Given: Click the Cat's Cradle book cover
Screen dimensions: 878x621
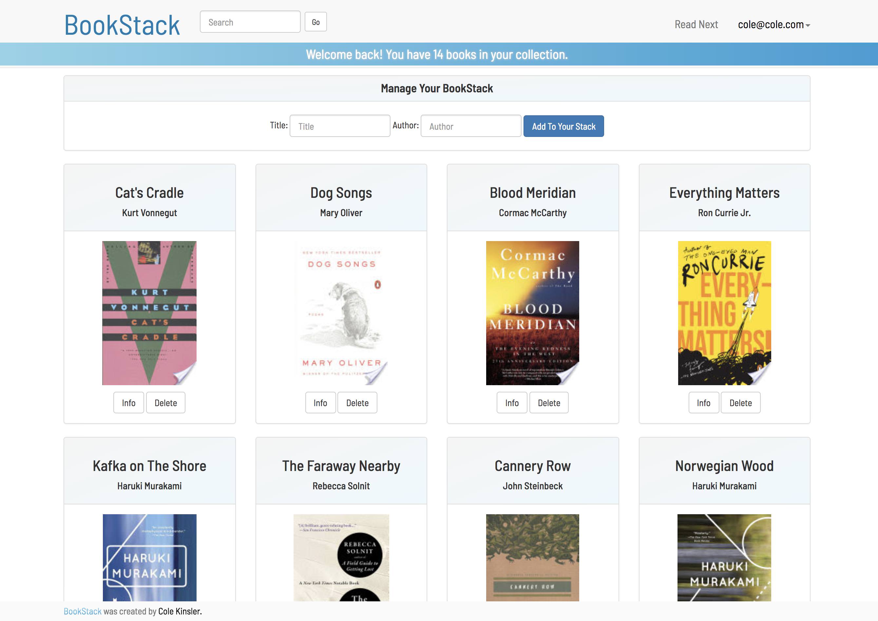Looking at the screenshot, I should [149, 313].
